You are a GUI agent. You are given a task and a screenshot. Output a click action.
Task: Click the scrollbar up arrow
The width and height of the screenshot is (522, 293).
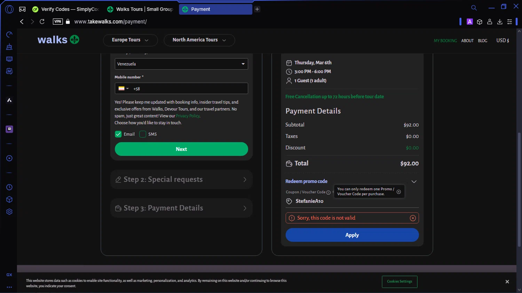click(519, 31)
